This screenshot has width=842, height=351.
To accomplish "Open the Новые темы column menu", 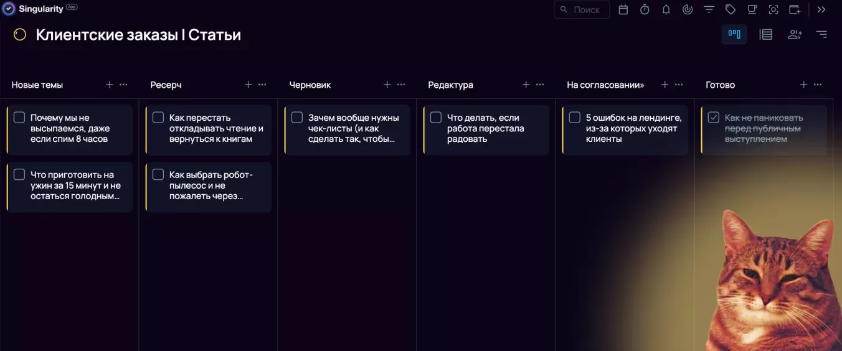I will pyautogui.click(x=123, y=85).
